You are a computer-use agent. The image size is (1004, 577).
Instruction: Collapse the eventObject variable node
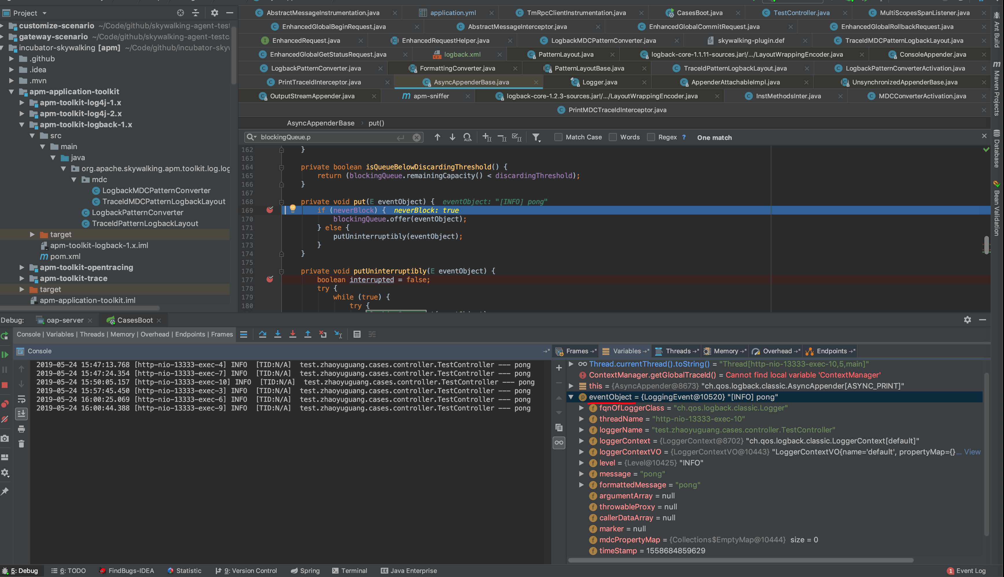coord(571,397)
